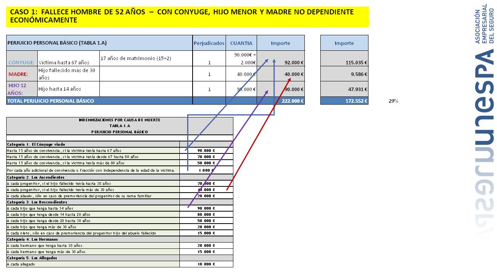This screenshot has width=497, height=279.
Task: Click the 'Categoría 5. Los Allegados' row
Action: tap(120, 258)
